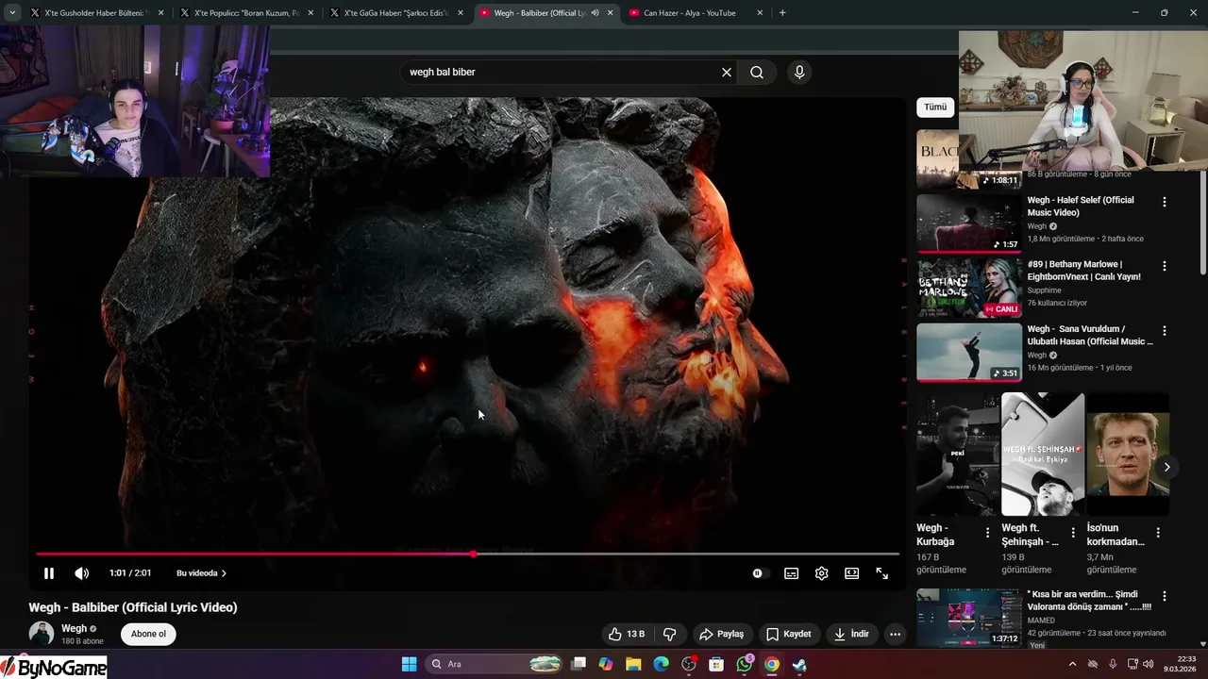Show hidden system tray icons
1208x679 pixels.
(1072, 664)
